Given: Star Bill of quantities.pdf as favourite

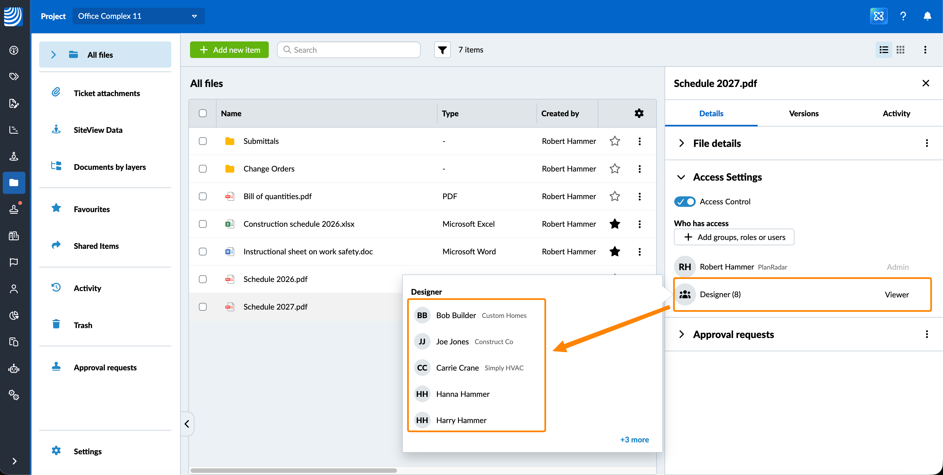Looking at the screenshot, I should click(615, 197).
